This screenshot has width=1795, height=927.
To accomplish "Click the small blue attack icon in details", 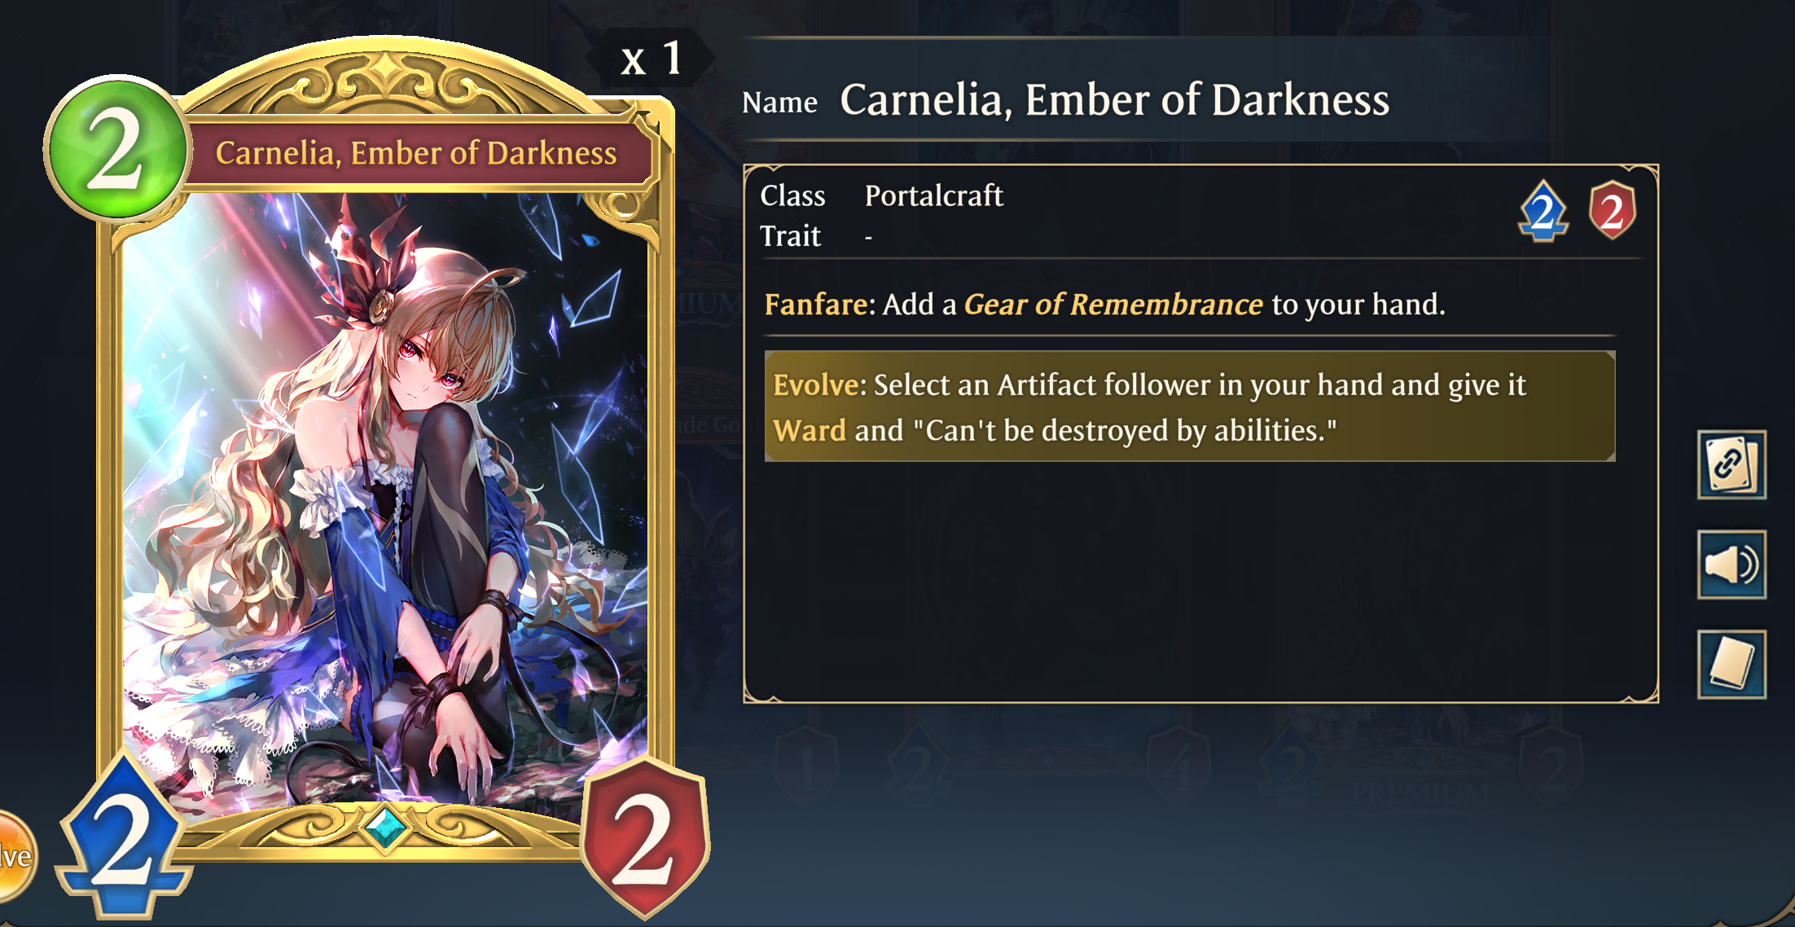I will click(1543, 211).
